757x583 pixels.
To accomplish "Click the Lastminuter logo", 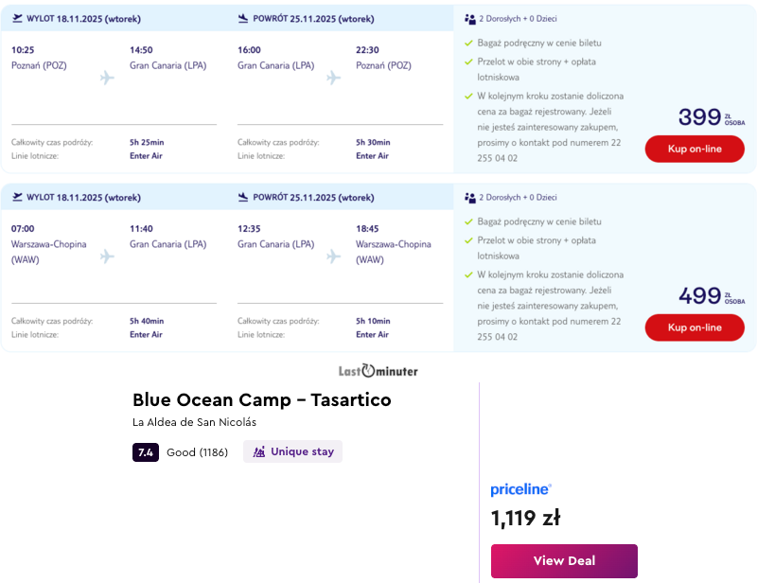I will tap(378, 370).
